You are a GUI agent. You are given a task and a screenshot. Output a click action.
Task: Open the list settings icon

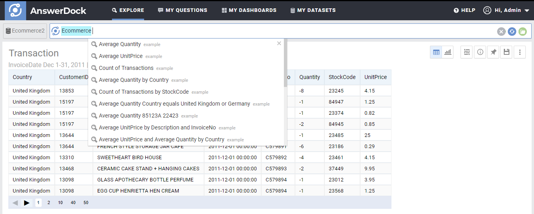tap(467, 52)
